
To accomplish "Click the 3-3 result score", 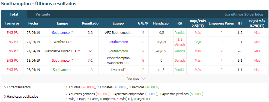I will (x=90, y=32).
